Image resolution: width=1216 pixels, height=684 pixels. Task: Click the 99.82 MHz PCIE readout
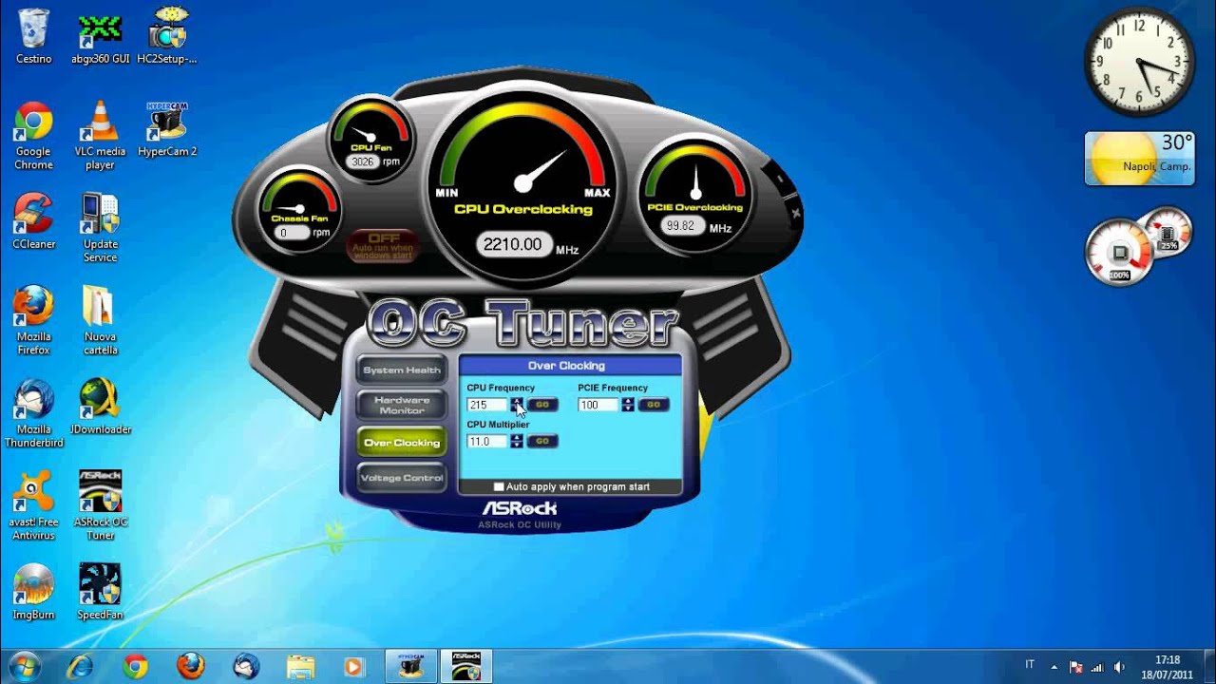click(x=681, y=226)
